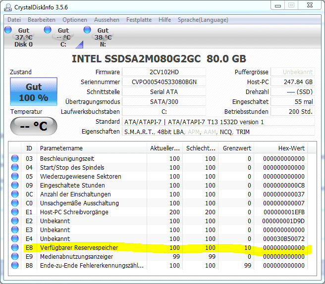Screen dimensions: 325x284
Task: Click the serial number CVPO00540533080BGN field
Action: point(164,82)
